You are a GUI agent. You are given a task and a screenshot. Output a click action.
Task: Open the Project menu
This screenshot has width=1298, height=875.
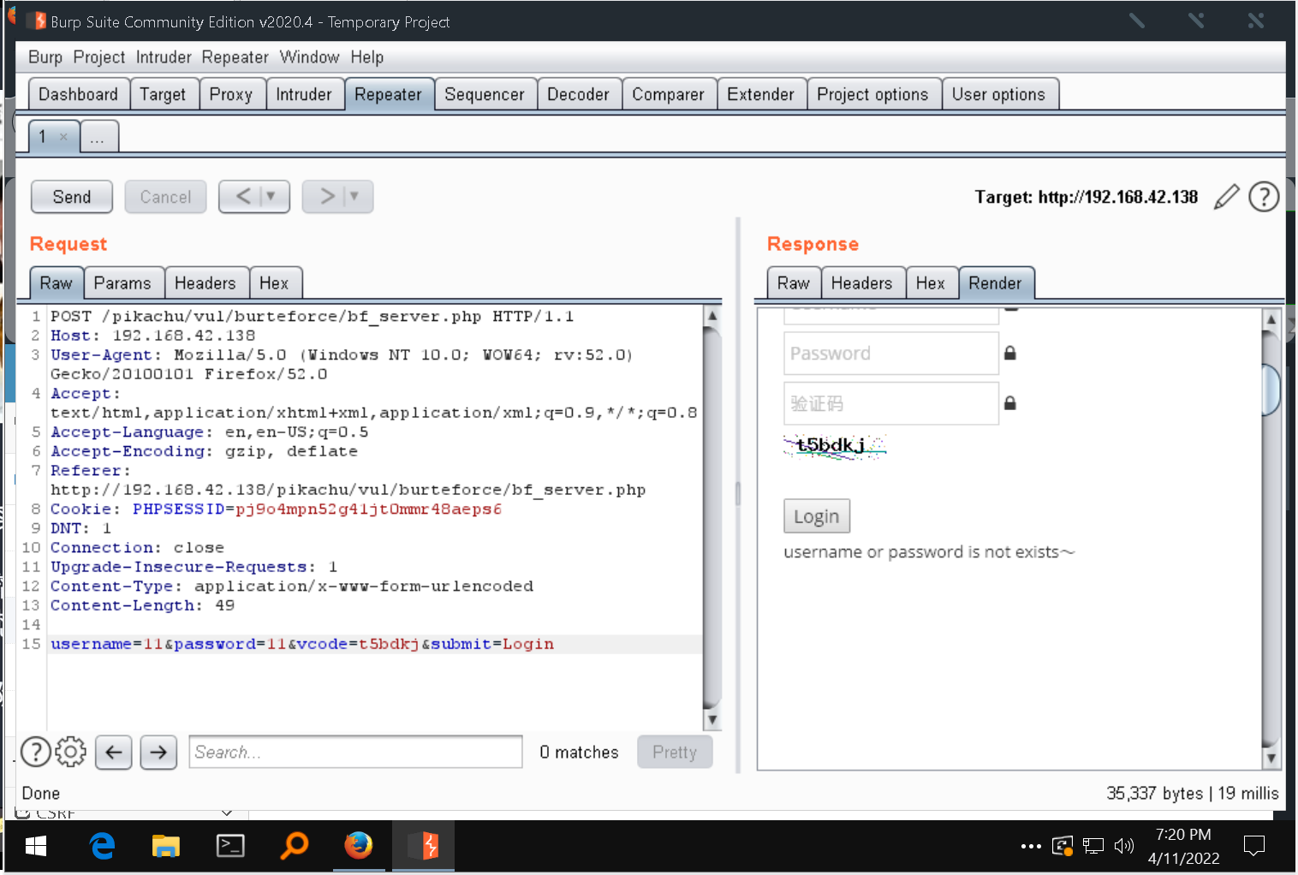99,57
